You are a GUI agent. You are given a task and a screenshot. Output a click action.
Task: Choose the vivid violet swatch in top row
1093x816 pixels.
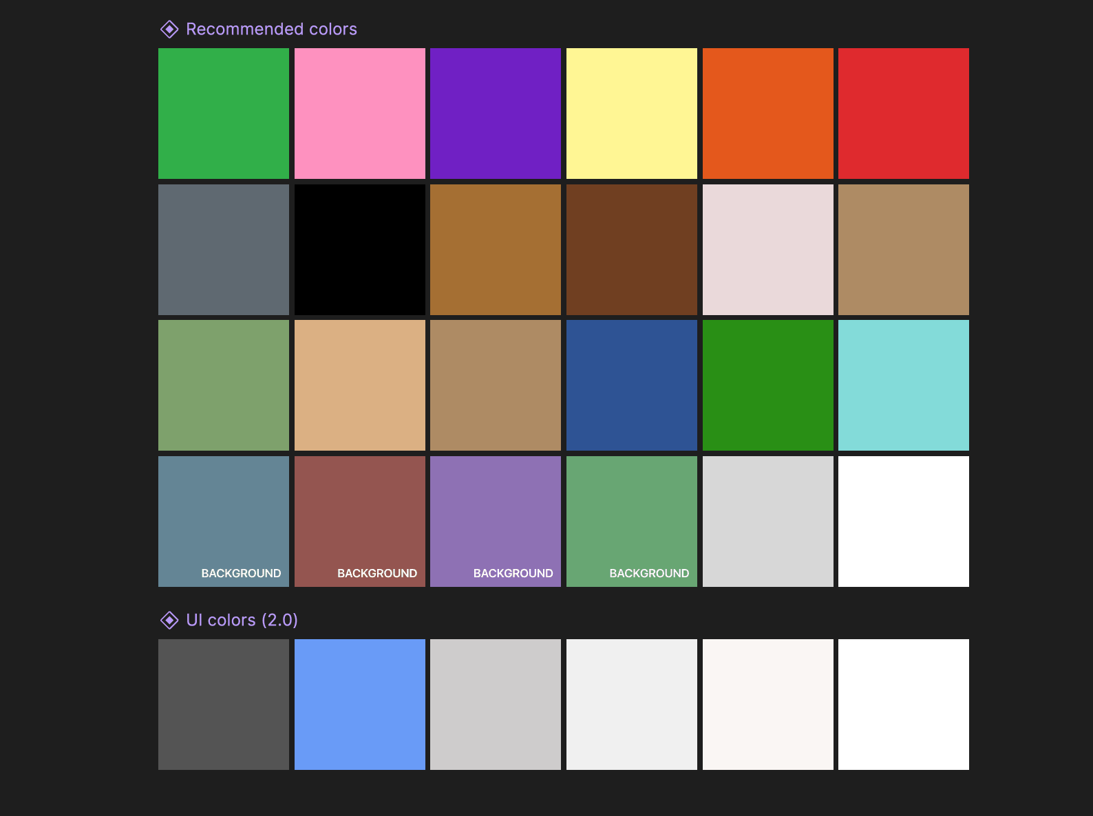[x=496, y=114]
